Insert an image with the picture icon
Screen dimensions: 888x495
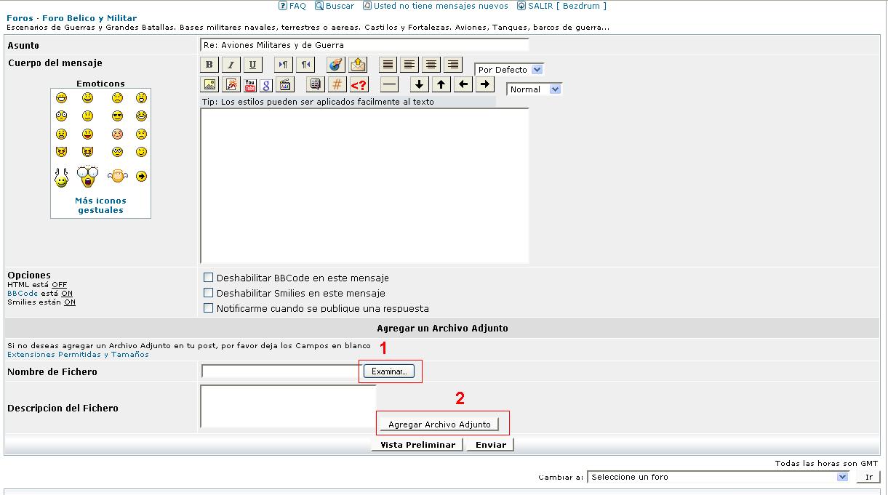click(209, 84)
